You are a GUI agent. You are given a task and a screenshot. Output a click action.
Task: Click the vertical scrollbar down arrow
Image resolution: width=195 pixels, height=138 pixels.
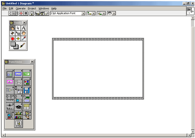pos(193,132)
